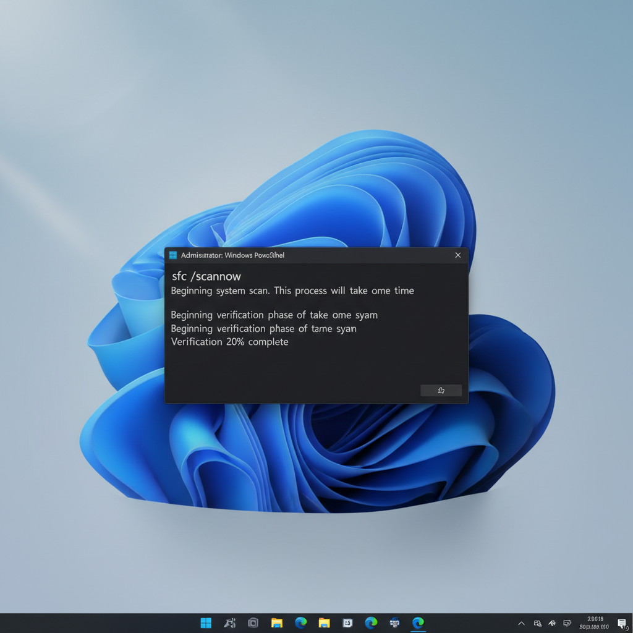
Task: Open the network icon in system tray
Action: point(537,624)
